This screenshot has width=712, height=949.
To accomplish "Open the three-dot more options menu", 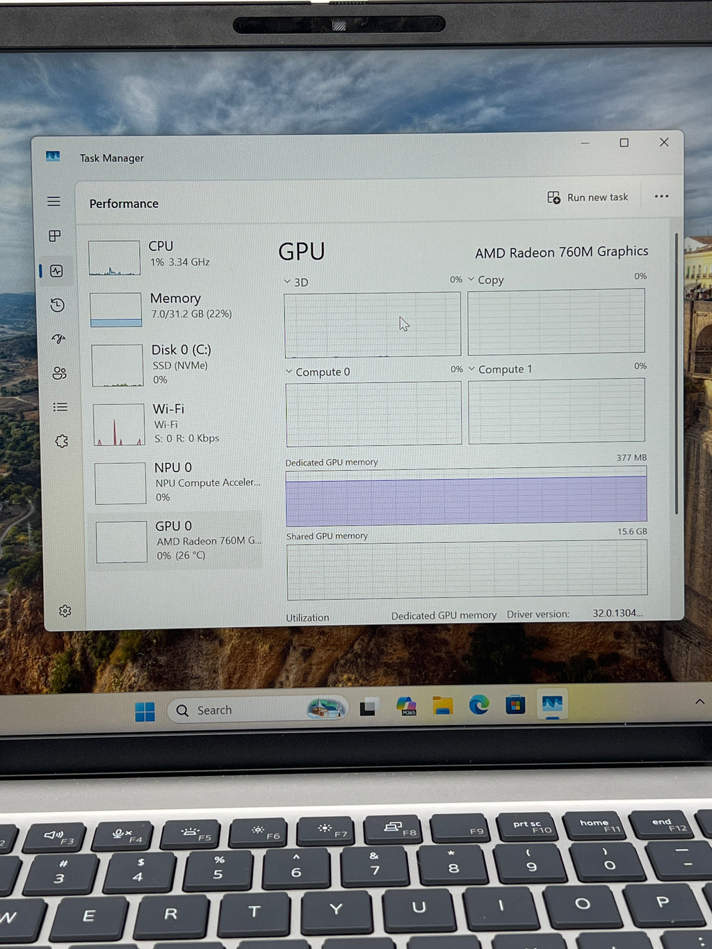I will pos(661,196).
